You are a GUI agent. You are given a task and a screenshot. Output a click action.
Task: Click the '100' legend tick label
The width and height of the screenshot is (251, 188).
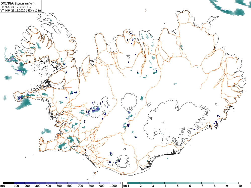tap(17, 186)
